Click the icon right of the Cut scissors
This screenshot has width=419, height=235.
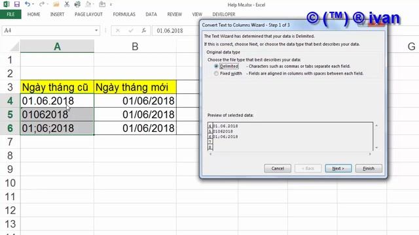click(77, 4)
